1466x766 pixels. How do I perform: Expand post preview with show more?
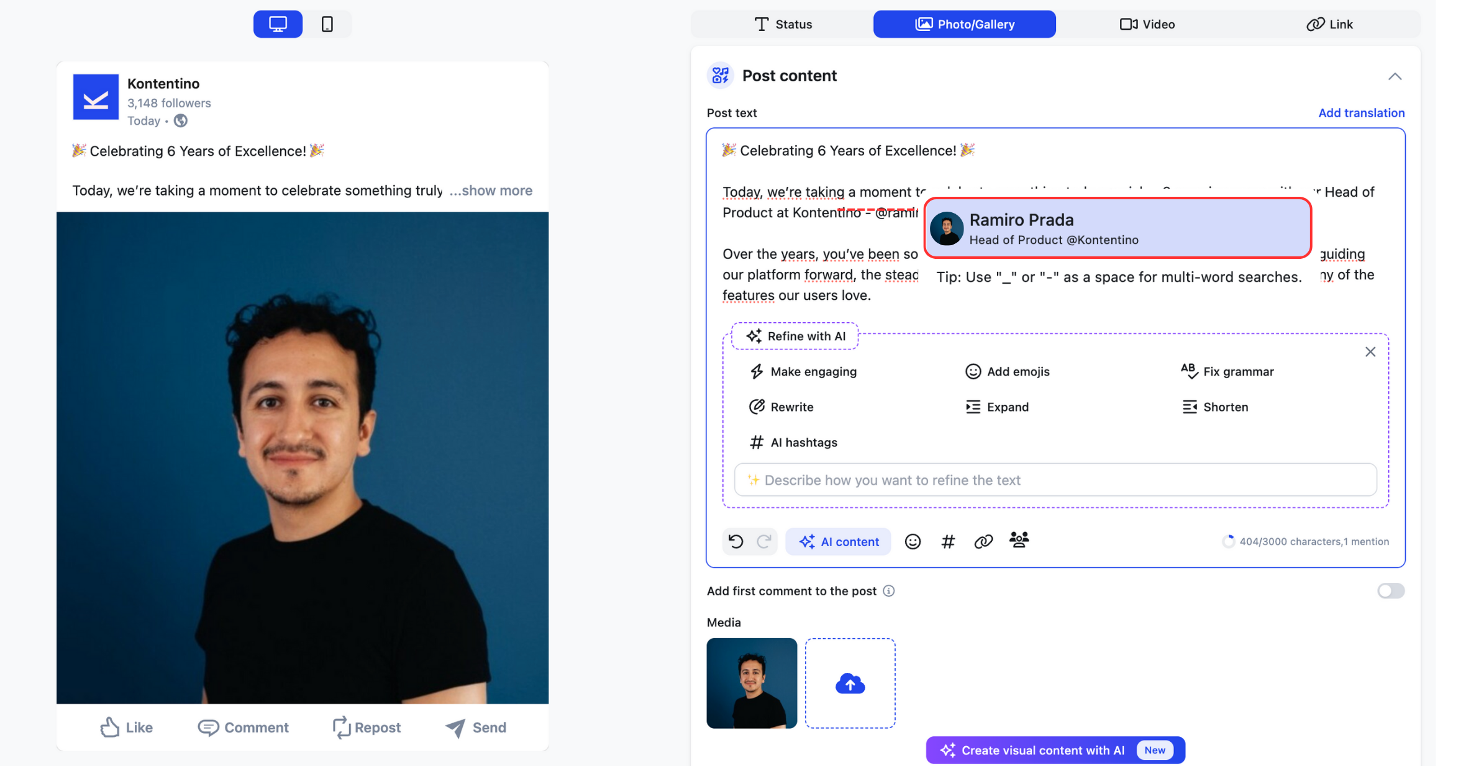491,191
